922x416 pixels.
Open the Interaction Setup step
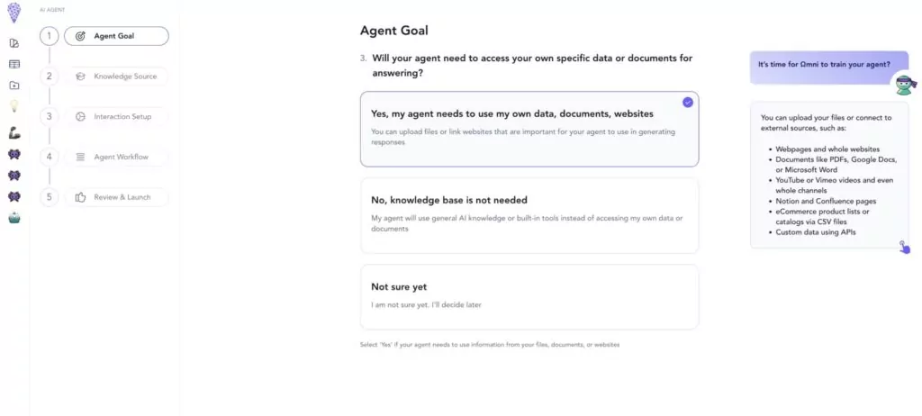116,116
